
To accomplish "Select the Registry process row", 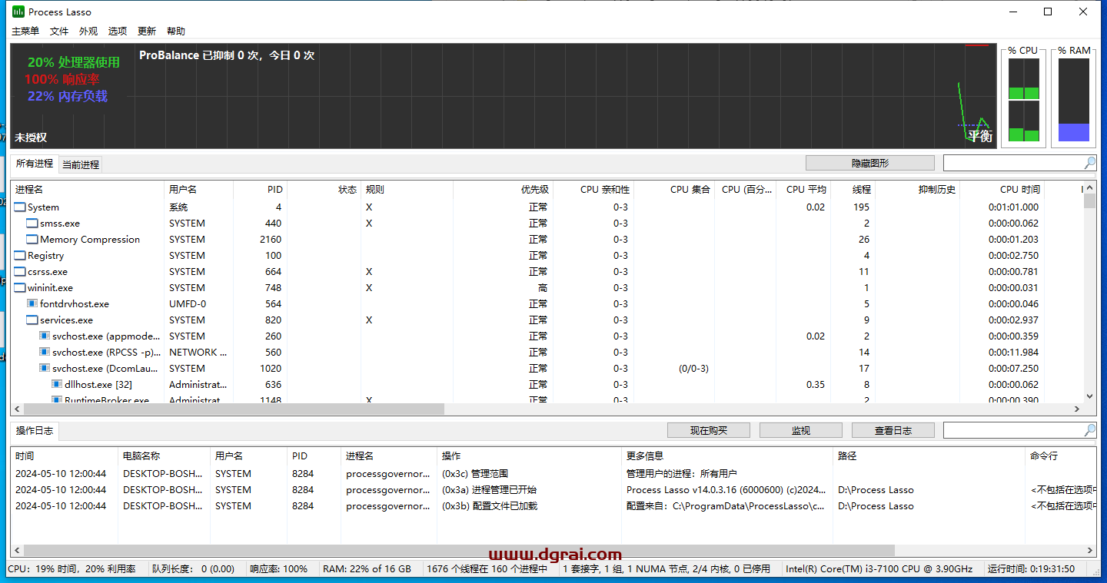I will point(547,256).
